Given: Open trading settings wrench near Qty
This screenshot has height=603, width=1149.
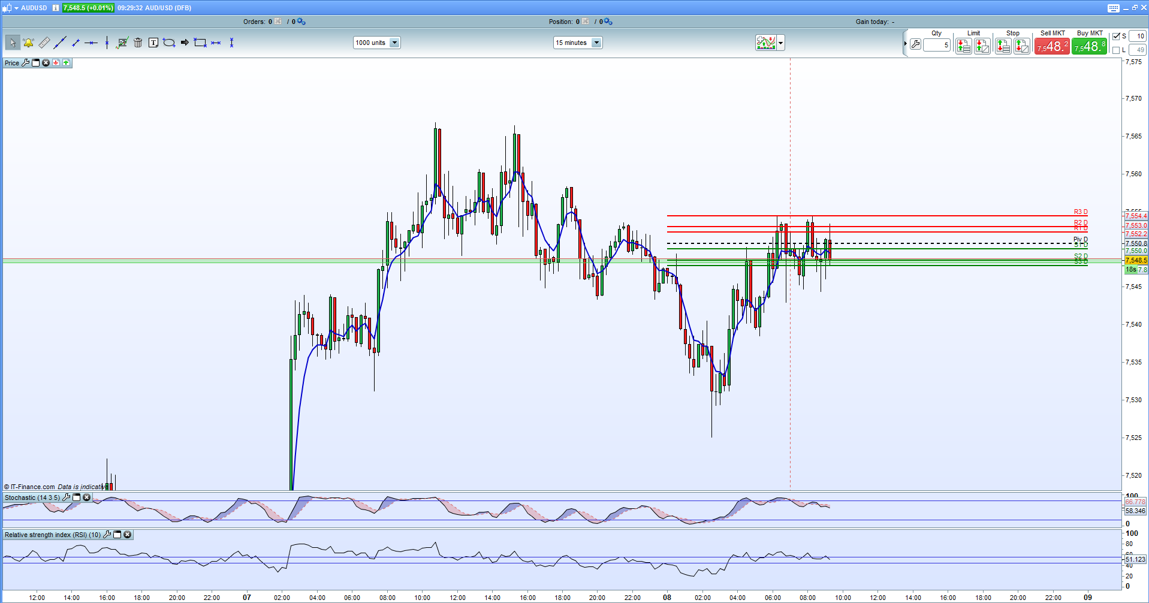Looking at the screenshot, I should point(915,44).
